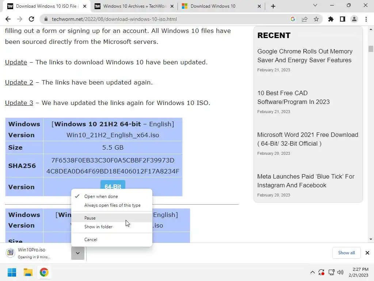
Task: Close the Windows 10 Archives tab
Action: 172,6
